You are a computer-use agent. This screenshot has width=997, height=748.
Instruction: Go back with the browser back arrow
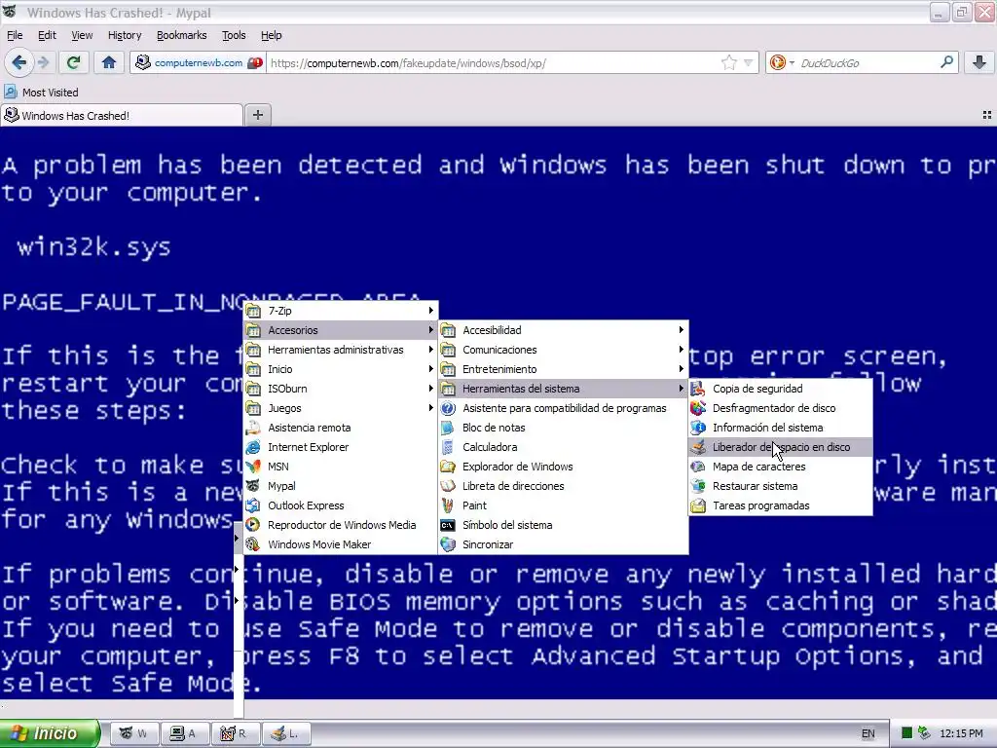[18, 62]
